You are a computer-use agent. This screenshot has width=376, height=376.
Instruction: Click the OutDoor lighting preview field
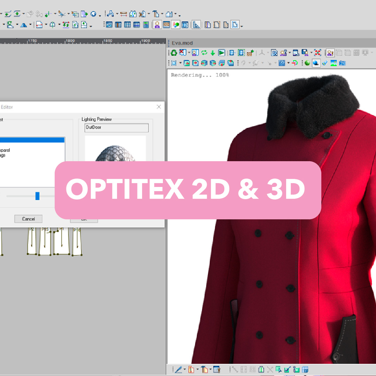pyautogui.click(x=117, y=127)
